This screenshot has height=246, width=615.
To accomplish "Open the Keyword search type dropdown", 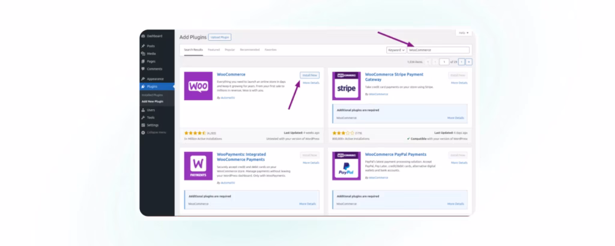I will pyautogui.click(x=396, y=50).
